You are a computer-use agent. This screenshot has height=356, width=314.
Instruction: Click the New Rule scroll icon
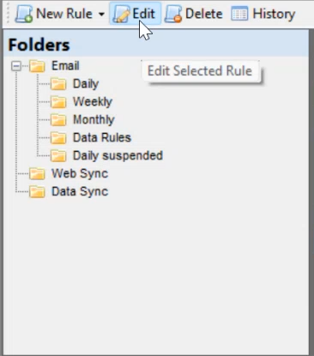click(24, 14)
